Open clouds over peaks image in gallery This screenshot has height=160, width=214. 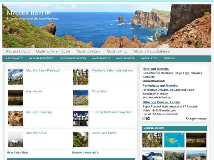152,155
